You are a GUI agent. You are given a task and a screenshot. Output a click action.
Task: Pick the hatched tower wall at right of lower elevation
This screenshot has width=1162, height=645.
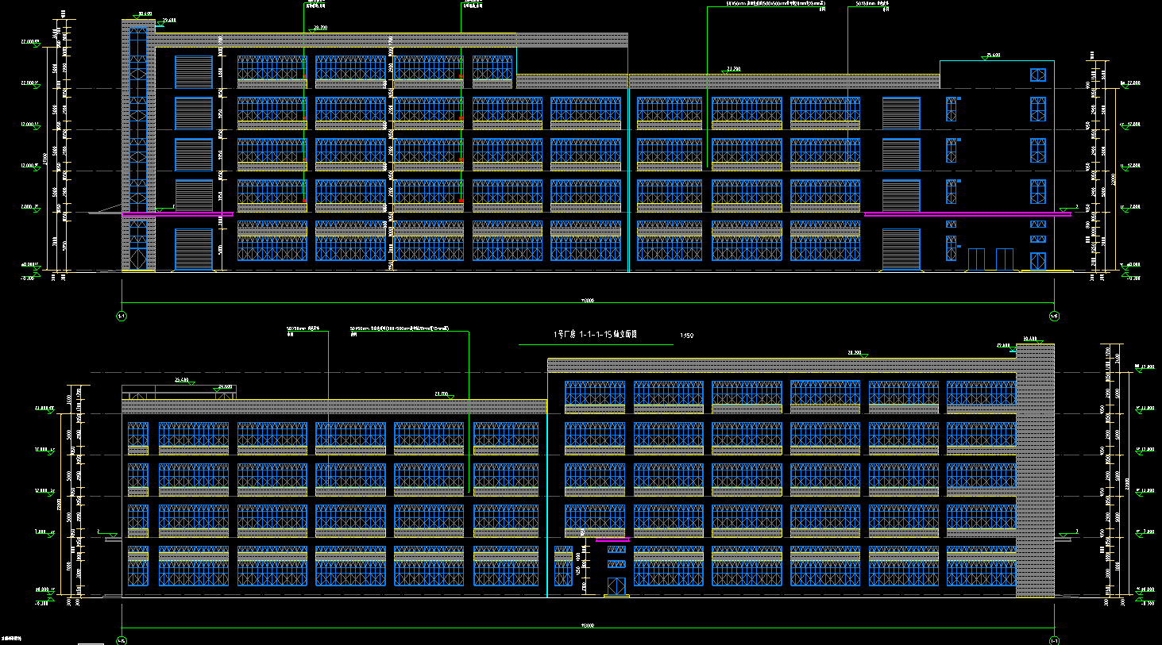(1035, 476)
